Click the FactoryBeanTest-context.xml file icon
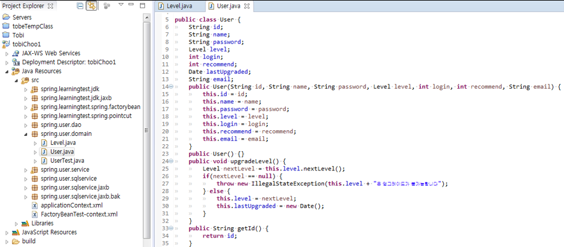 tap(35, 215)
